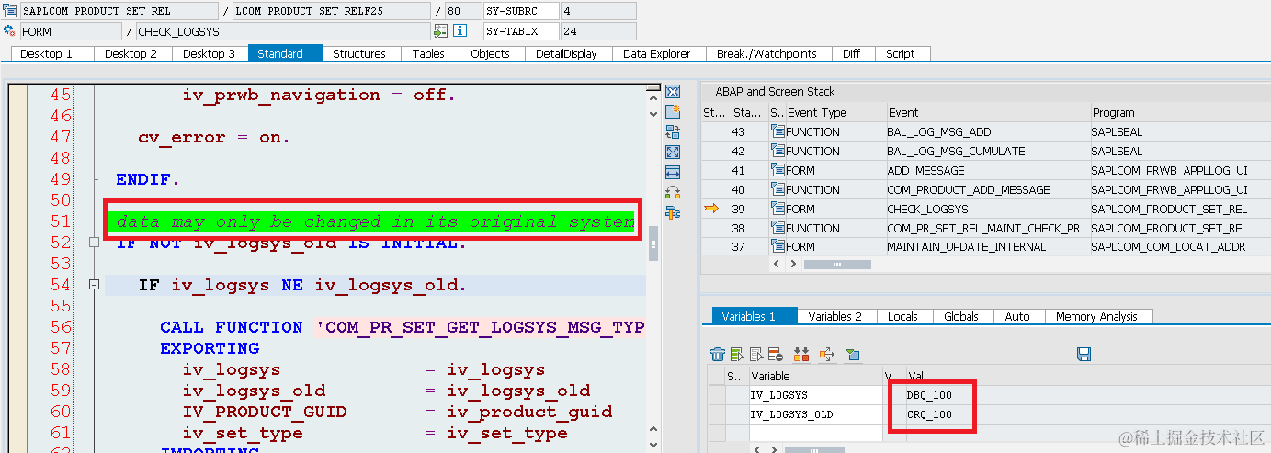
Task: Click the SY-TABIX value field
Action: click(x=597, y=31)
